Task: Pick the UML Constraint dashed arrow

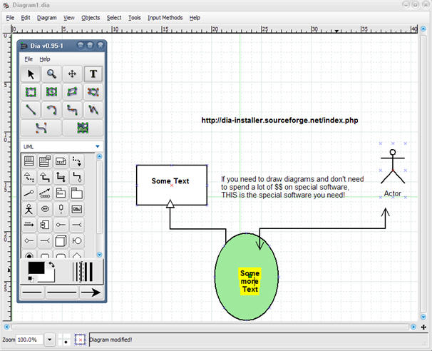Action: click(45, 193)
